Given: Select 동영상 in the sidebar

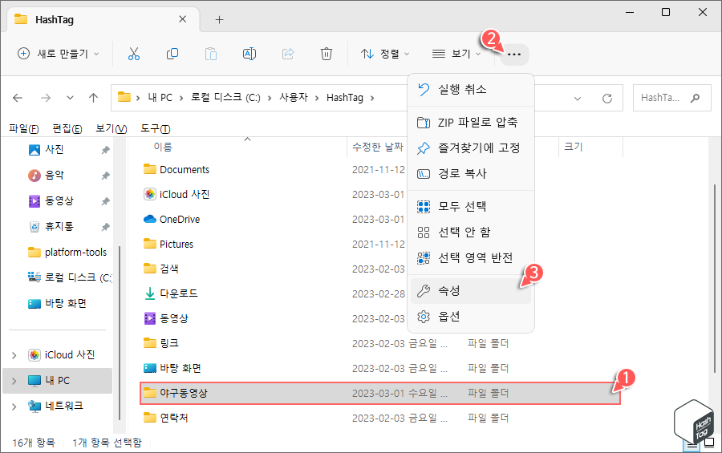Looking at the screenshot, I should tap(57, 200).
